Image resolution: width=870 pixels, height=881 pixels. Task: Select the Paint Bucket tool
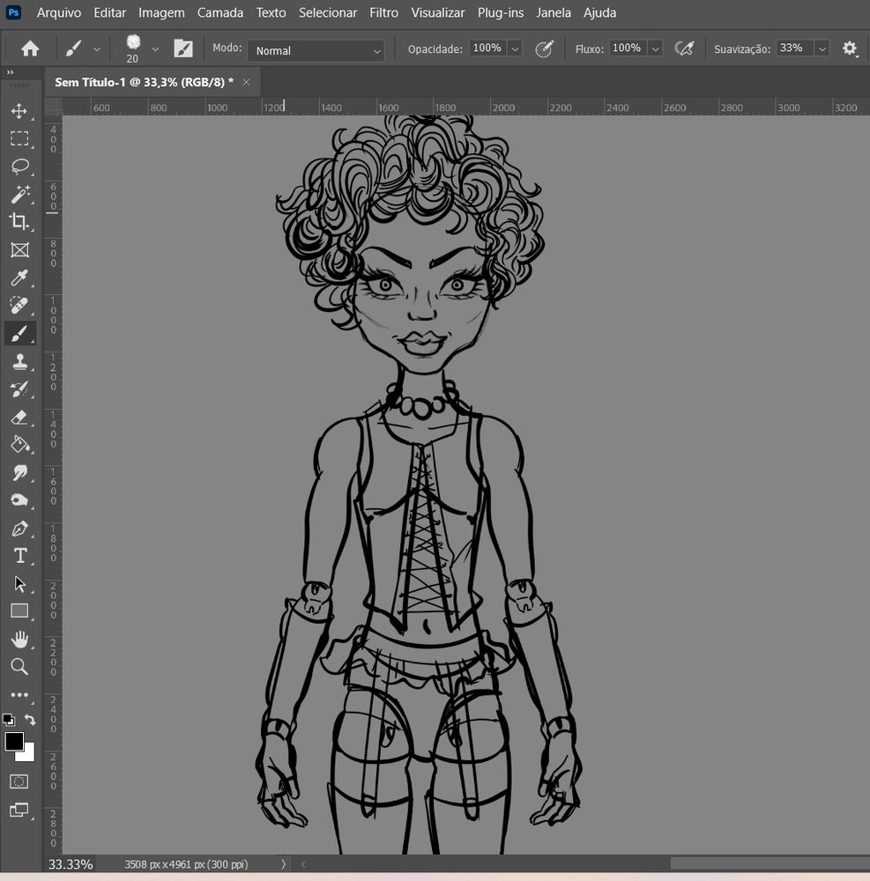click(19, 444)
